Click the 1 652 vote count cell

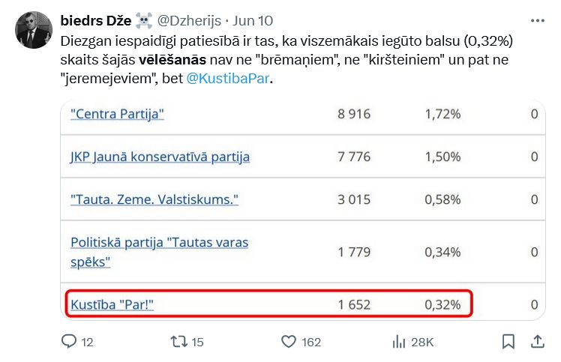tap(354, 304)
